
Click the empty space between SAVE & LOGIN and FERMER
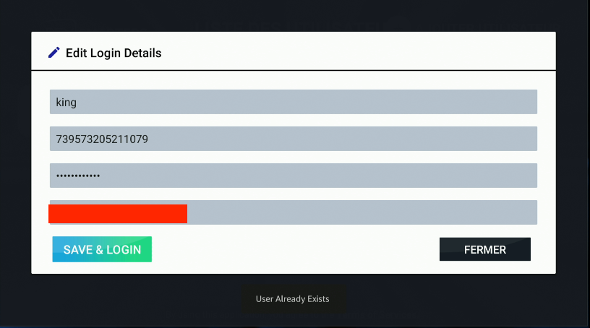tap(293, 250)
